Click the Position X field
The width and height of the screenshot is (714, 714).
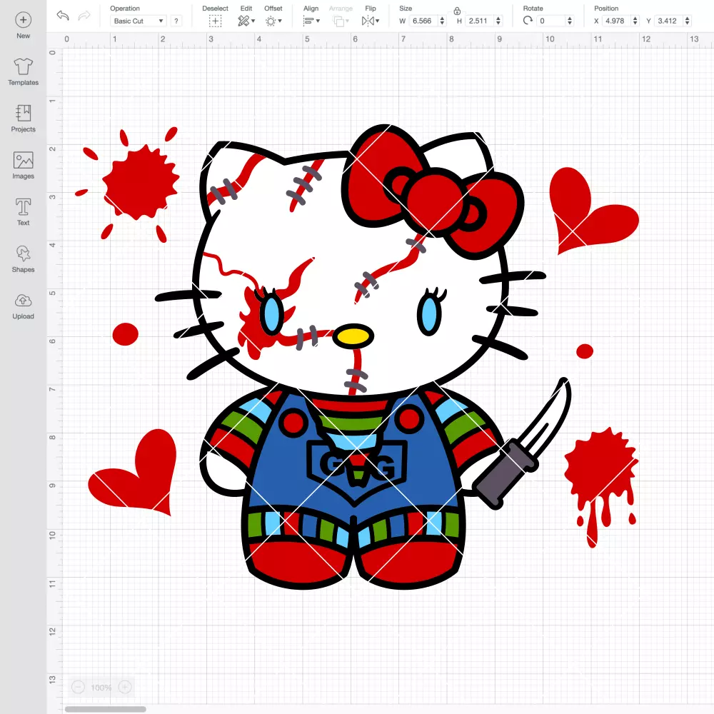616,21
